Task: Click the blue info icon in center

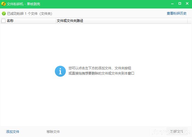Action: (60, 71)
